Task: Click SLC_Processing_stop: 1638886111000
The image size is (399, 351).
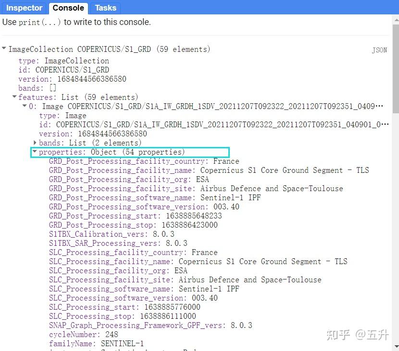Action: (123, 316)
